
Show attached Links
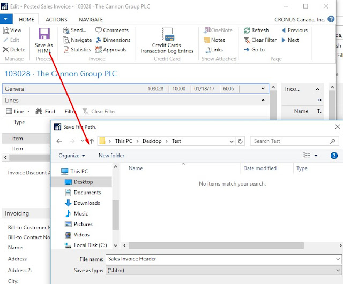[x=213, y=50]
